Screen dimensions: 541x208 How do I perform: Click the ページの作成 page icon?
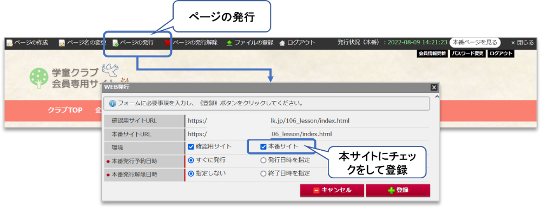tap(10, 43)
